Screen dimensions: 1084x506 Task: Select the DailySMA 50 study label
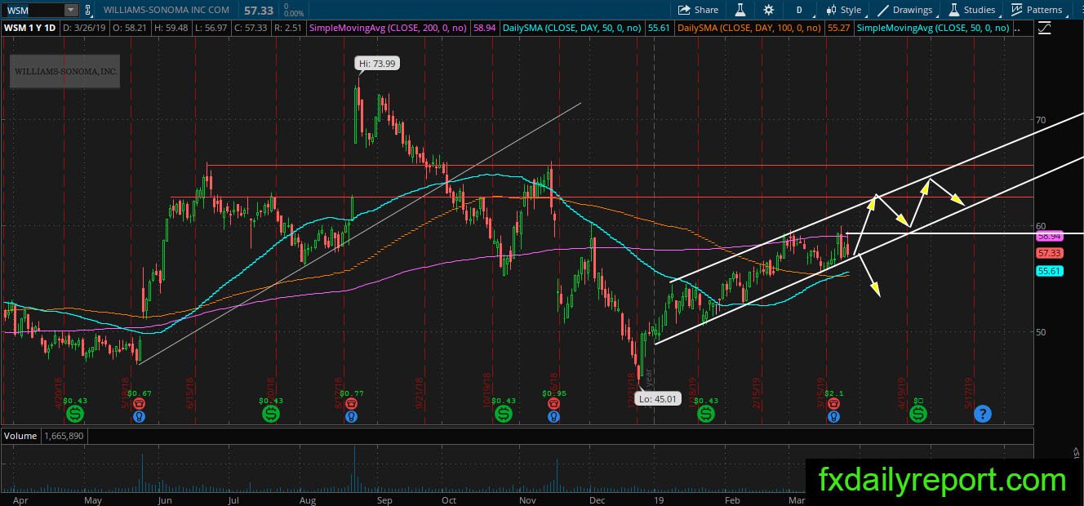572,28
